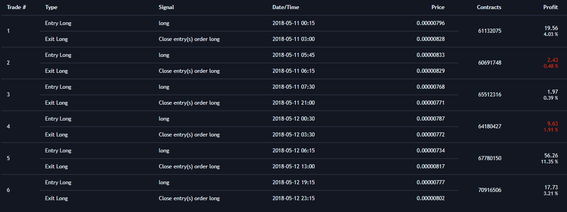Viewport: 567px width, 212px height.
Task: Click the Contracts column header
Action: click(489, 7)
